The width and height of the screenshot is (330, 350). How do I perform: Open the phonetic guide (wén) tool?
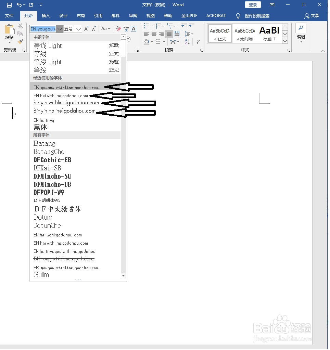coord(126,29)
